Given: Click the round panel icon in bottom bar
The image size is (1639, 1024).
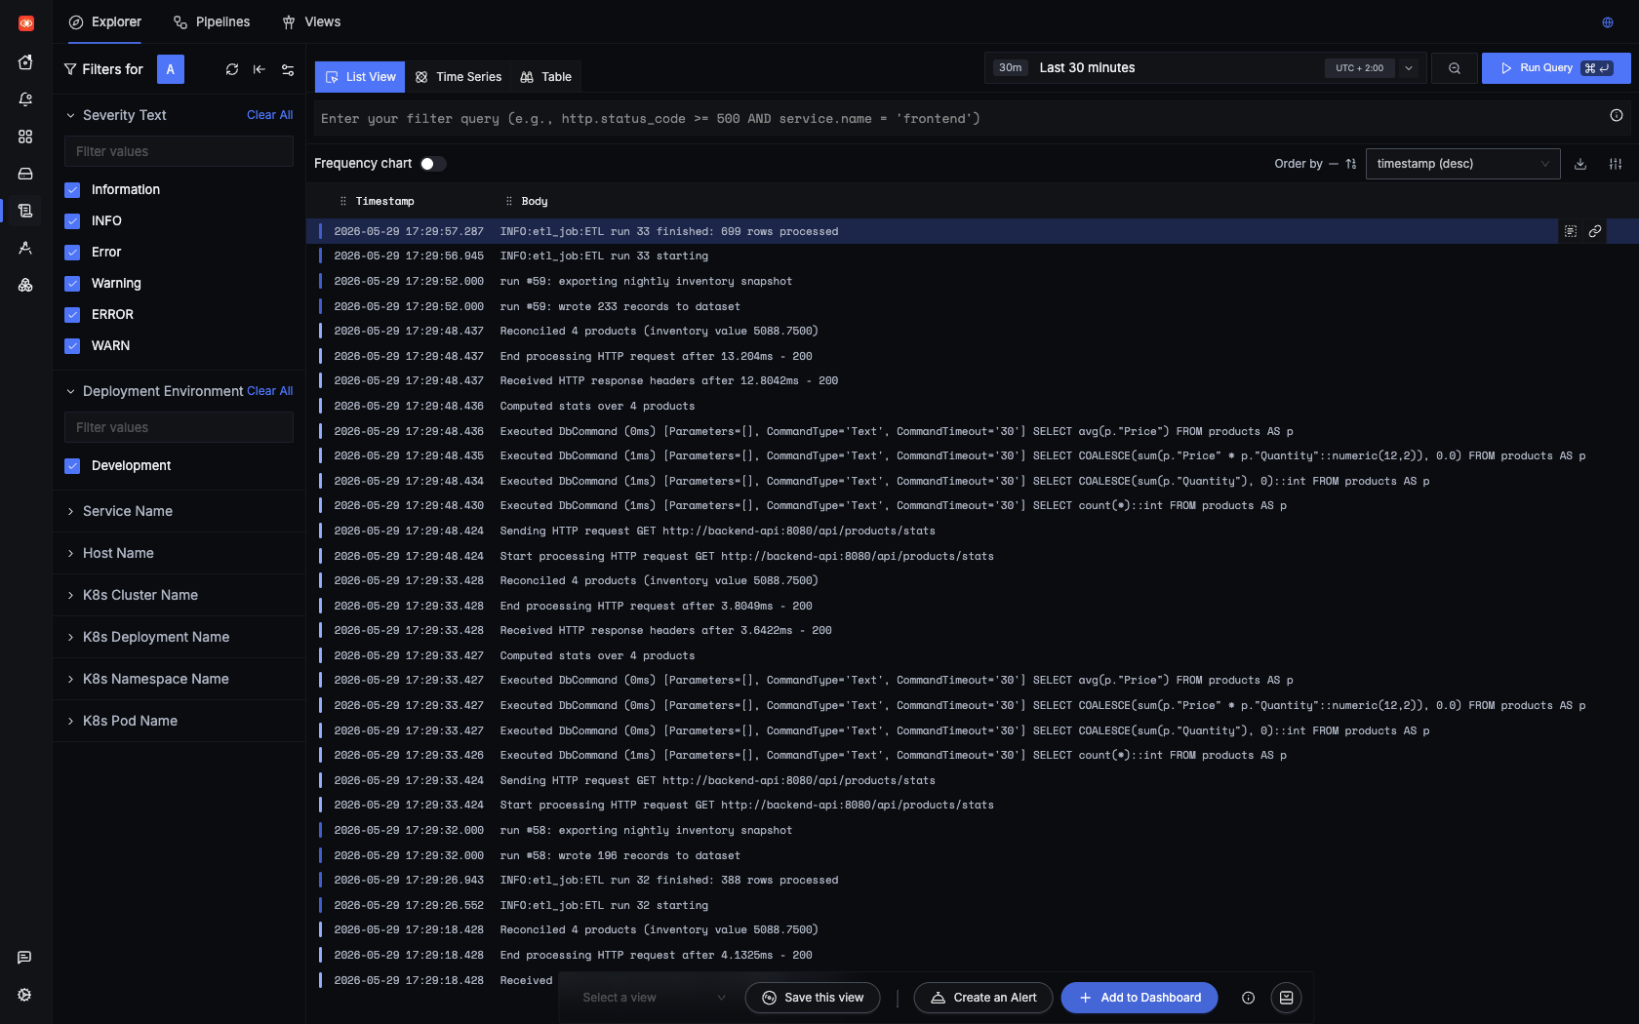Looking at the screenshot, I should [x=1287, y=998].
